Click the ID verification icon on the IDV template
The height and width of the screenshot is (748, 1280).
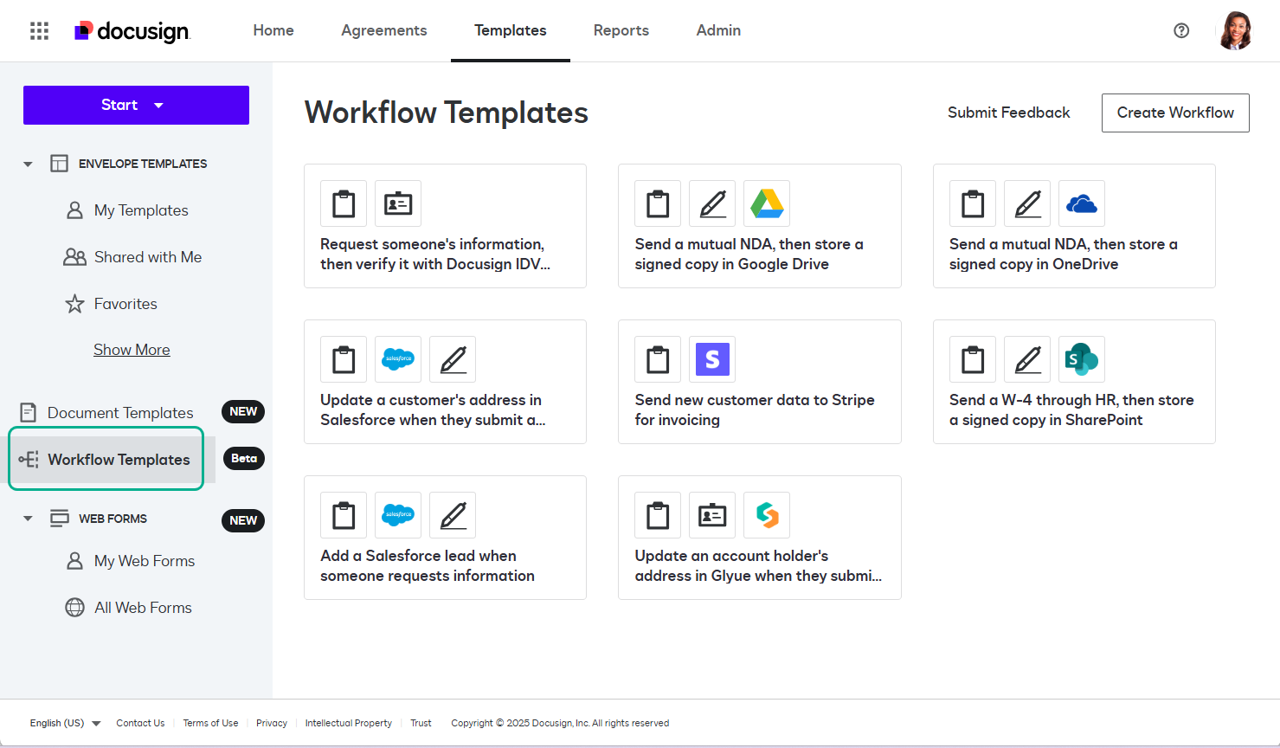pyautogui.click(x=397, y=203)
